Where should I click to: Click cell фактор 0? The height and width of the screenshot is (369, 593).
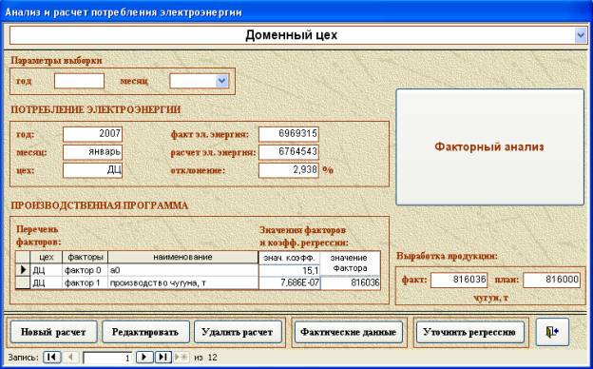86,270
